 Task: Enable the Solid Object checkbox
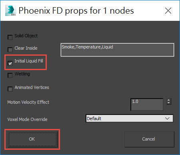10,37
